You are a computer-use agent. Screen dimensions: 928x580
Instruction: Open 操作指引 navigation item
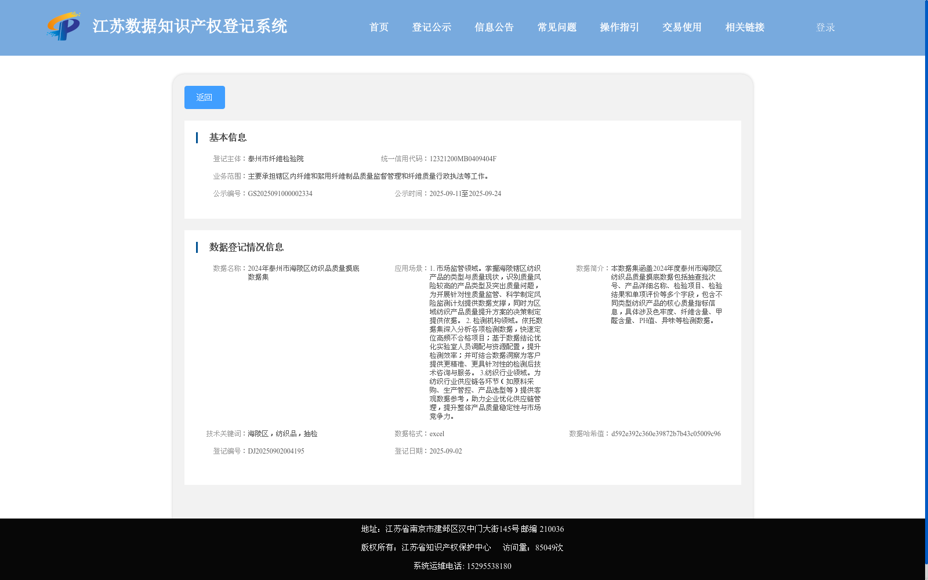coord(619,27)
